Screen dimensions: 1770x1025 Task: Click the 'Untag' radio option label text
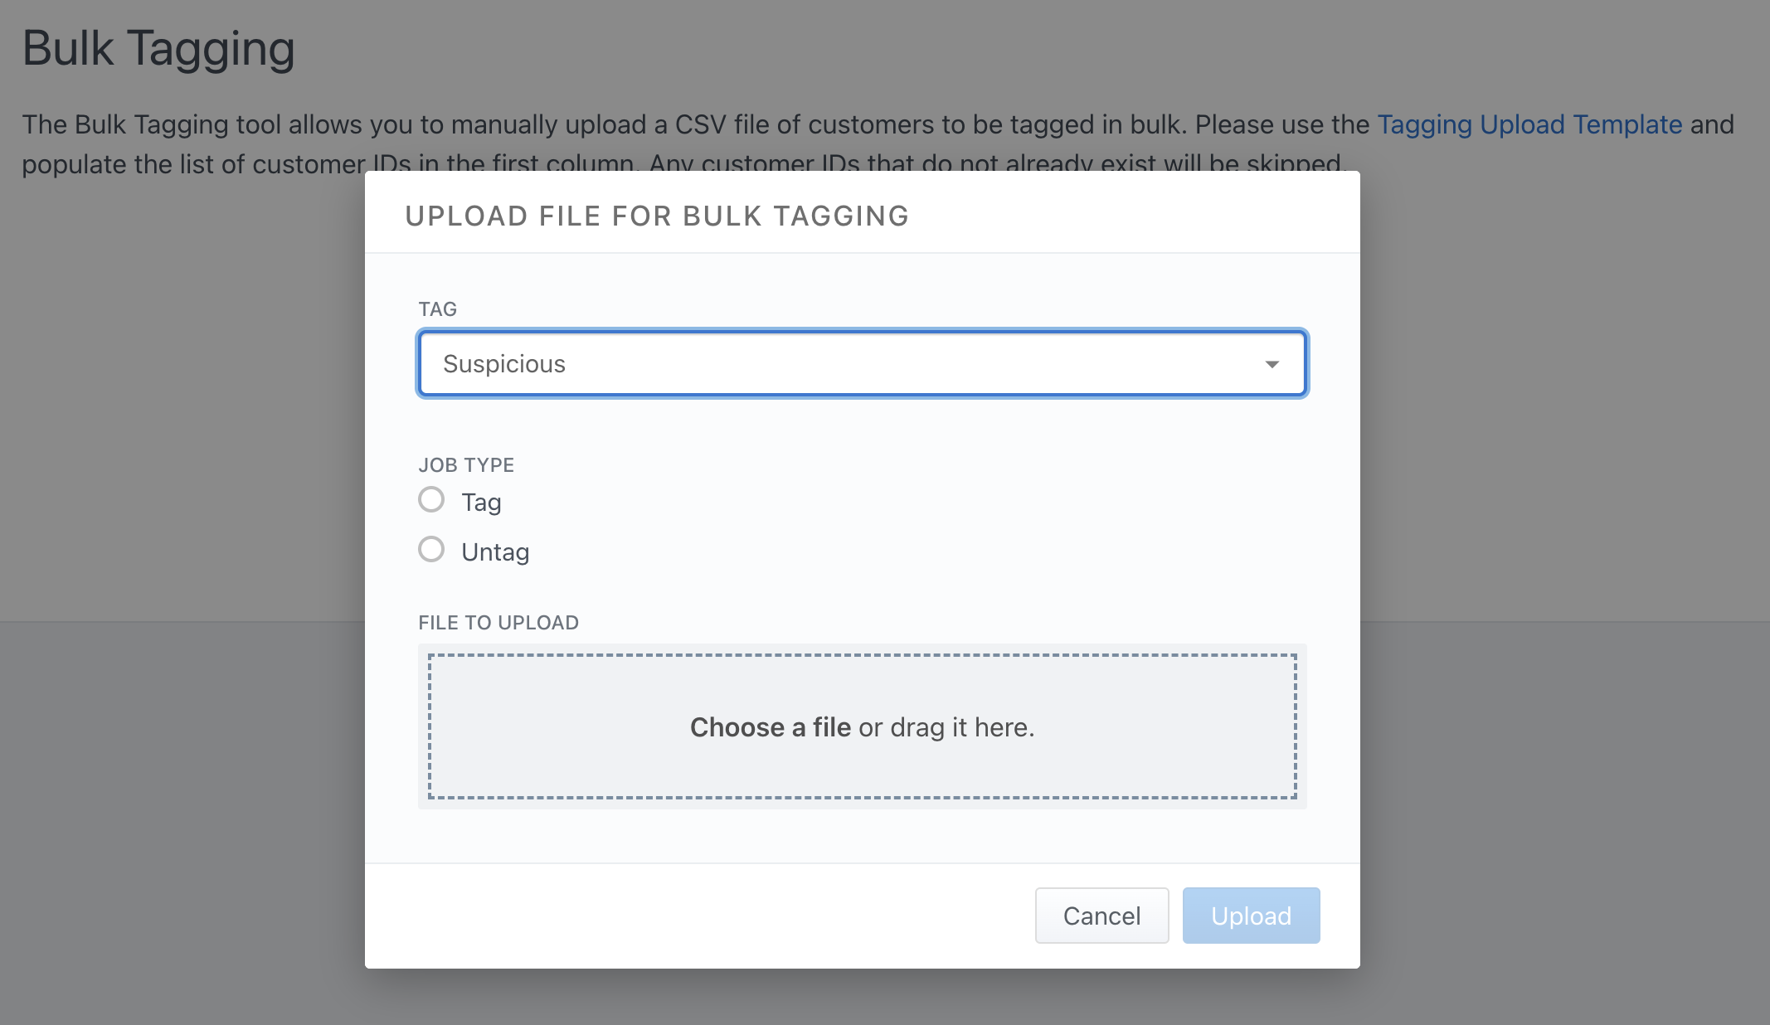[495, 552]
